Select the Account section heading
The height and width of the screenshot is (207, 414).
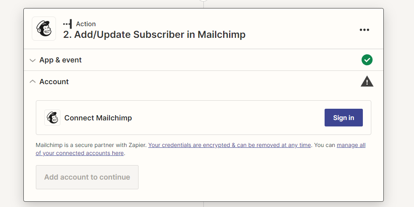[54, 82]
